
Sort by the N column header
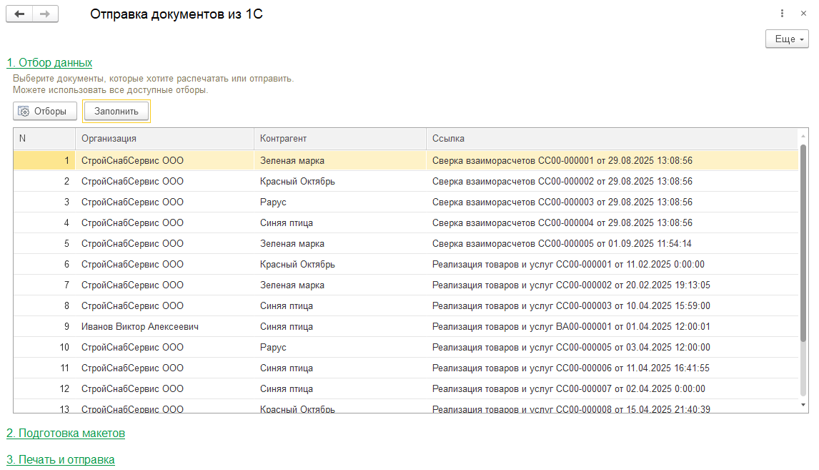[x=44, y=139]
